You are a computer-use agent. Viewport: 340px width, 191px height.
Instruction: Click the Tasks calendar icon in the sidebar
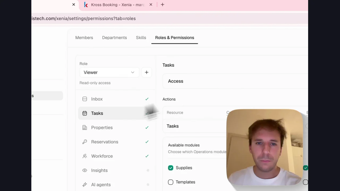[84, 113]
